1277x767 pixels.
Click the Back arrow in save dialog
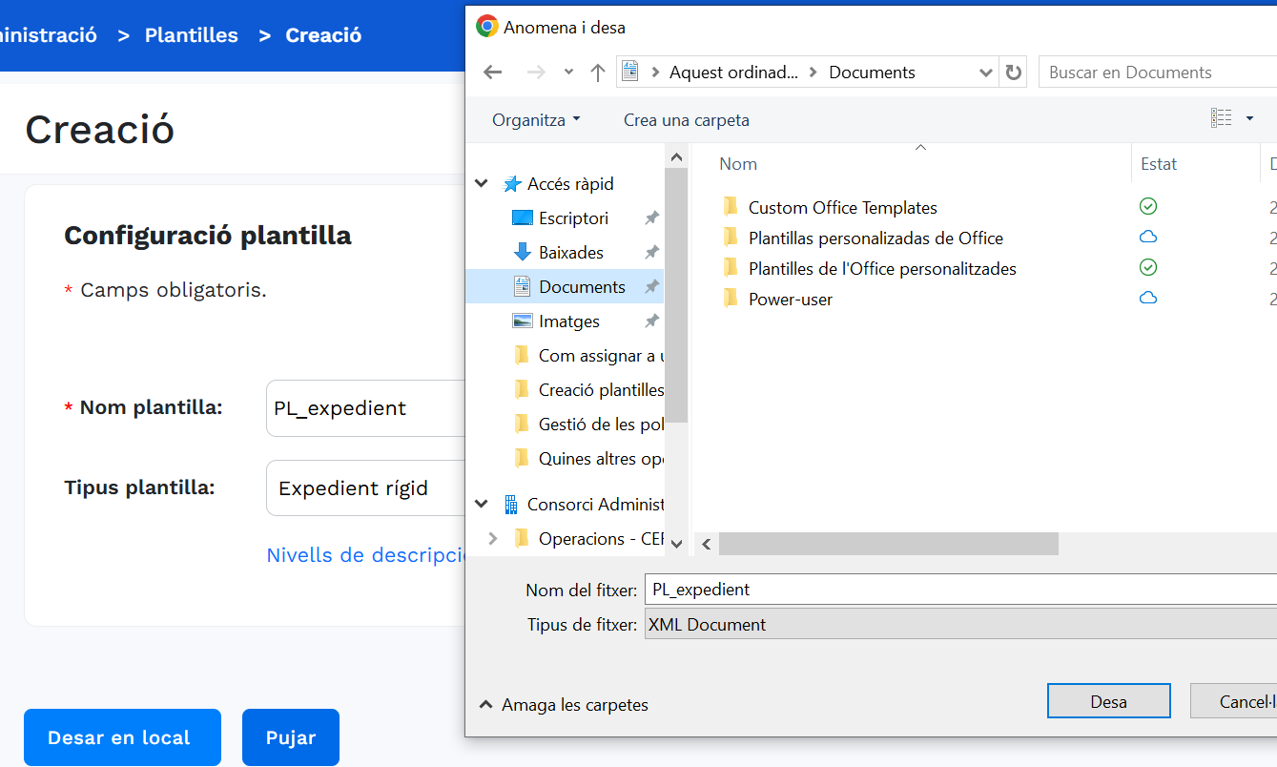click(x=492, y=73)
